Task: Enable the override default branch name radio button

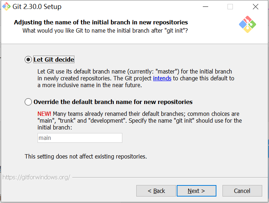Action: coord(28,102)
